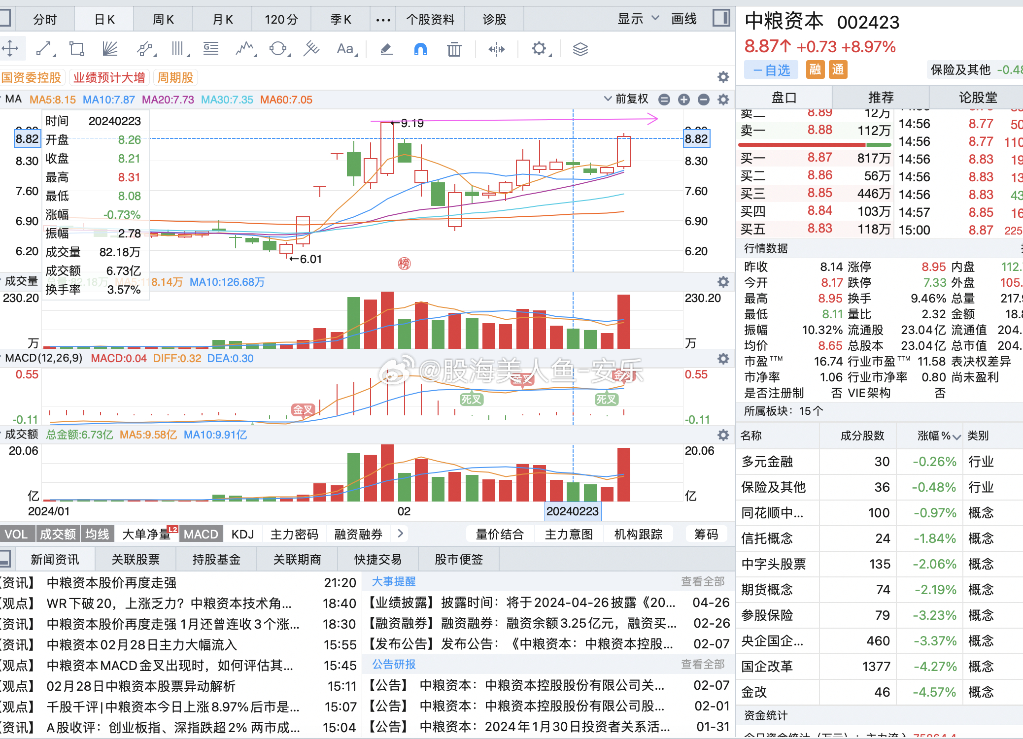The height and width of the screenshot is (739, 1023).
Task: Click the eraser tool icon
Action: tap(387, 49)
